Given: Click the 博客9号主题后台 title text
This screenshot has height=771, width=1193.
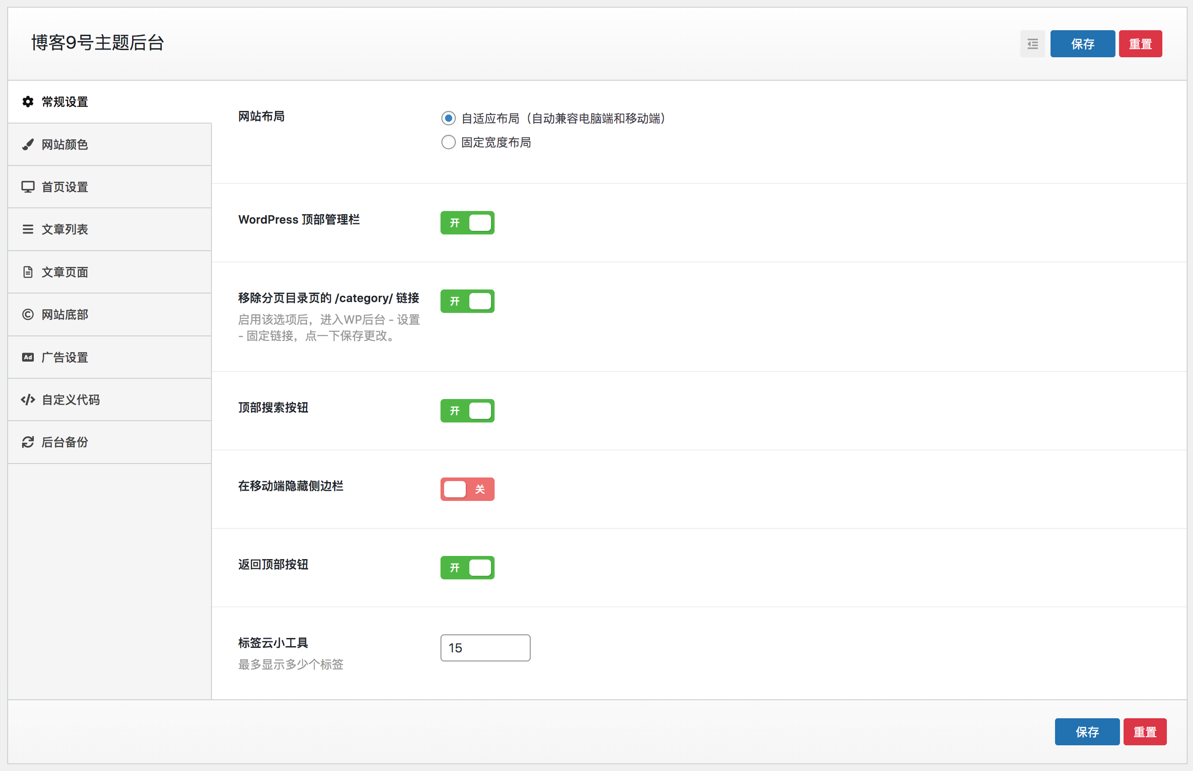Looking at the screenshot, I should 98,42.
